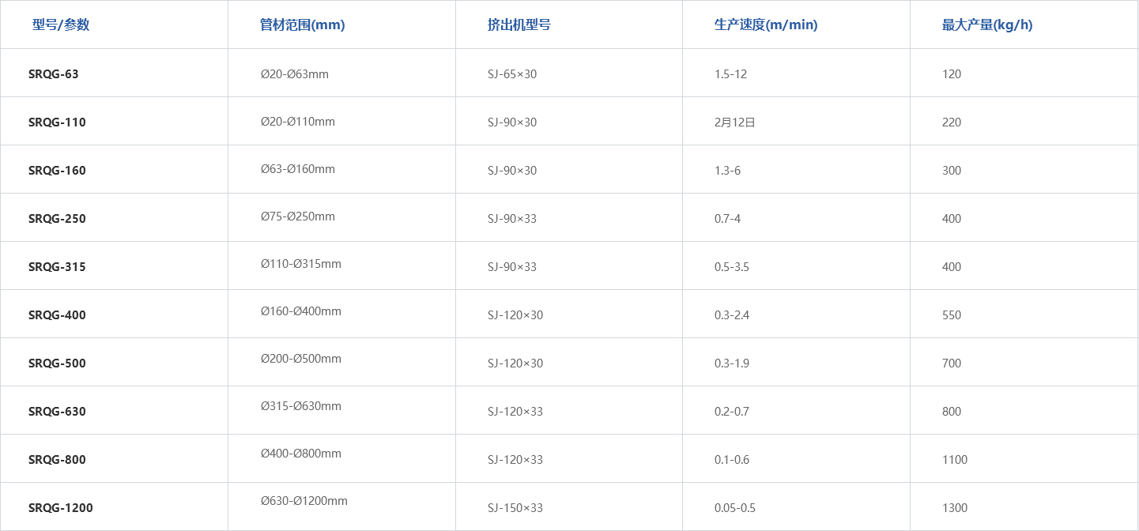Click the 最大产量(kg/h) column header
Screen dimensions: 1139x531
pyautogui.click(x=986, y=25)
